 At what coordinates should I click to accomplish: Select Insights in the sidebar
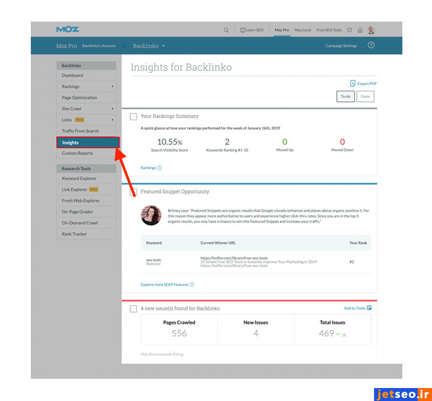86,143
